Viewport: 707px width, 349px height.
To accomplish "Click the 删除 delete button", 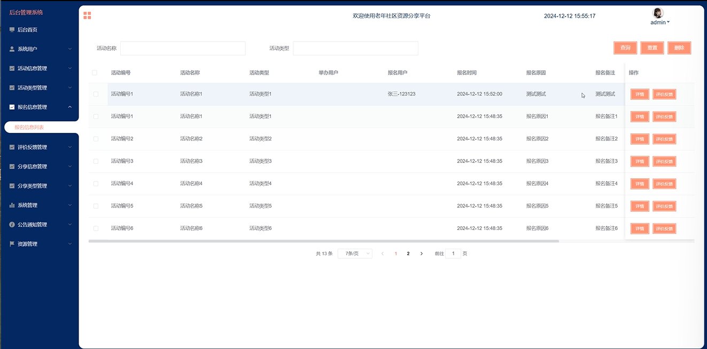I will click(x=679, y=48).
